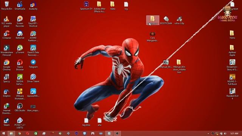Image resolution: width=242 pixels, height=136 pixels.
Task: Select AOMEI Partition desktop icon
Action: [33, 36]
